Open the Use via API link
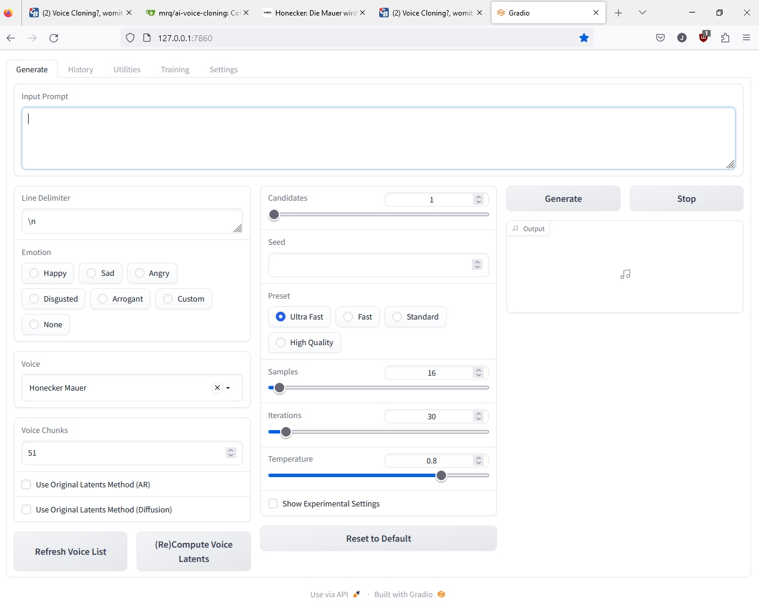This screenshot has height=602, width=759. click(335, 594)
